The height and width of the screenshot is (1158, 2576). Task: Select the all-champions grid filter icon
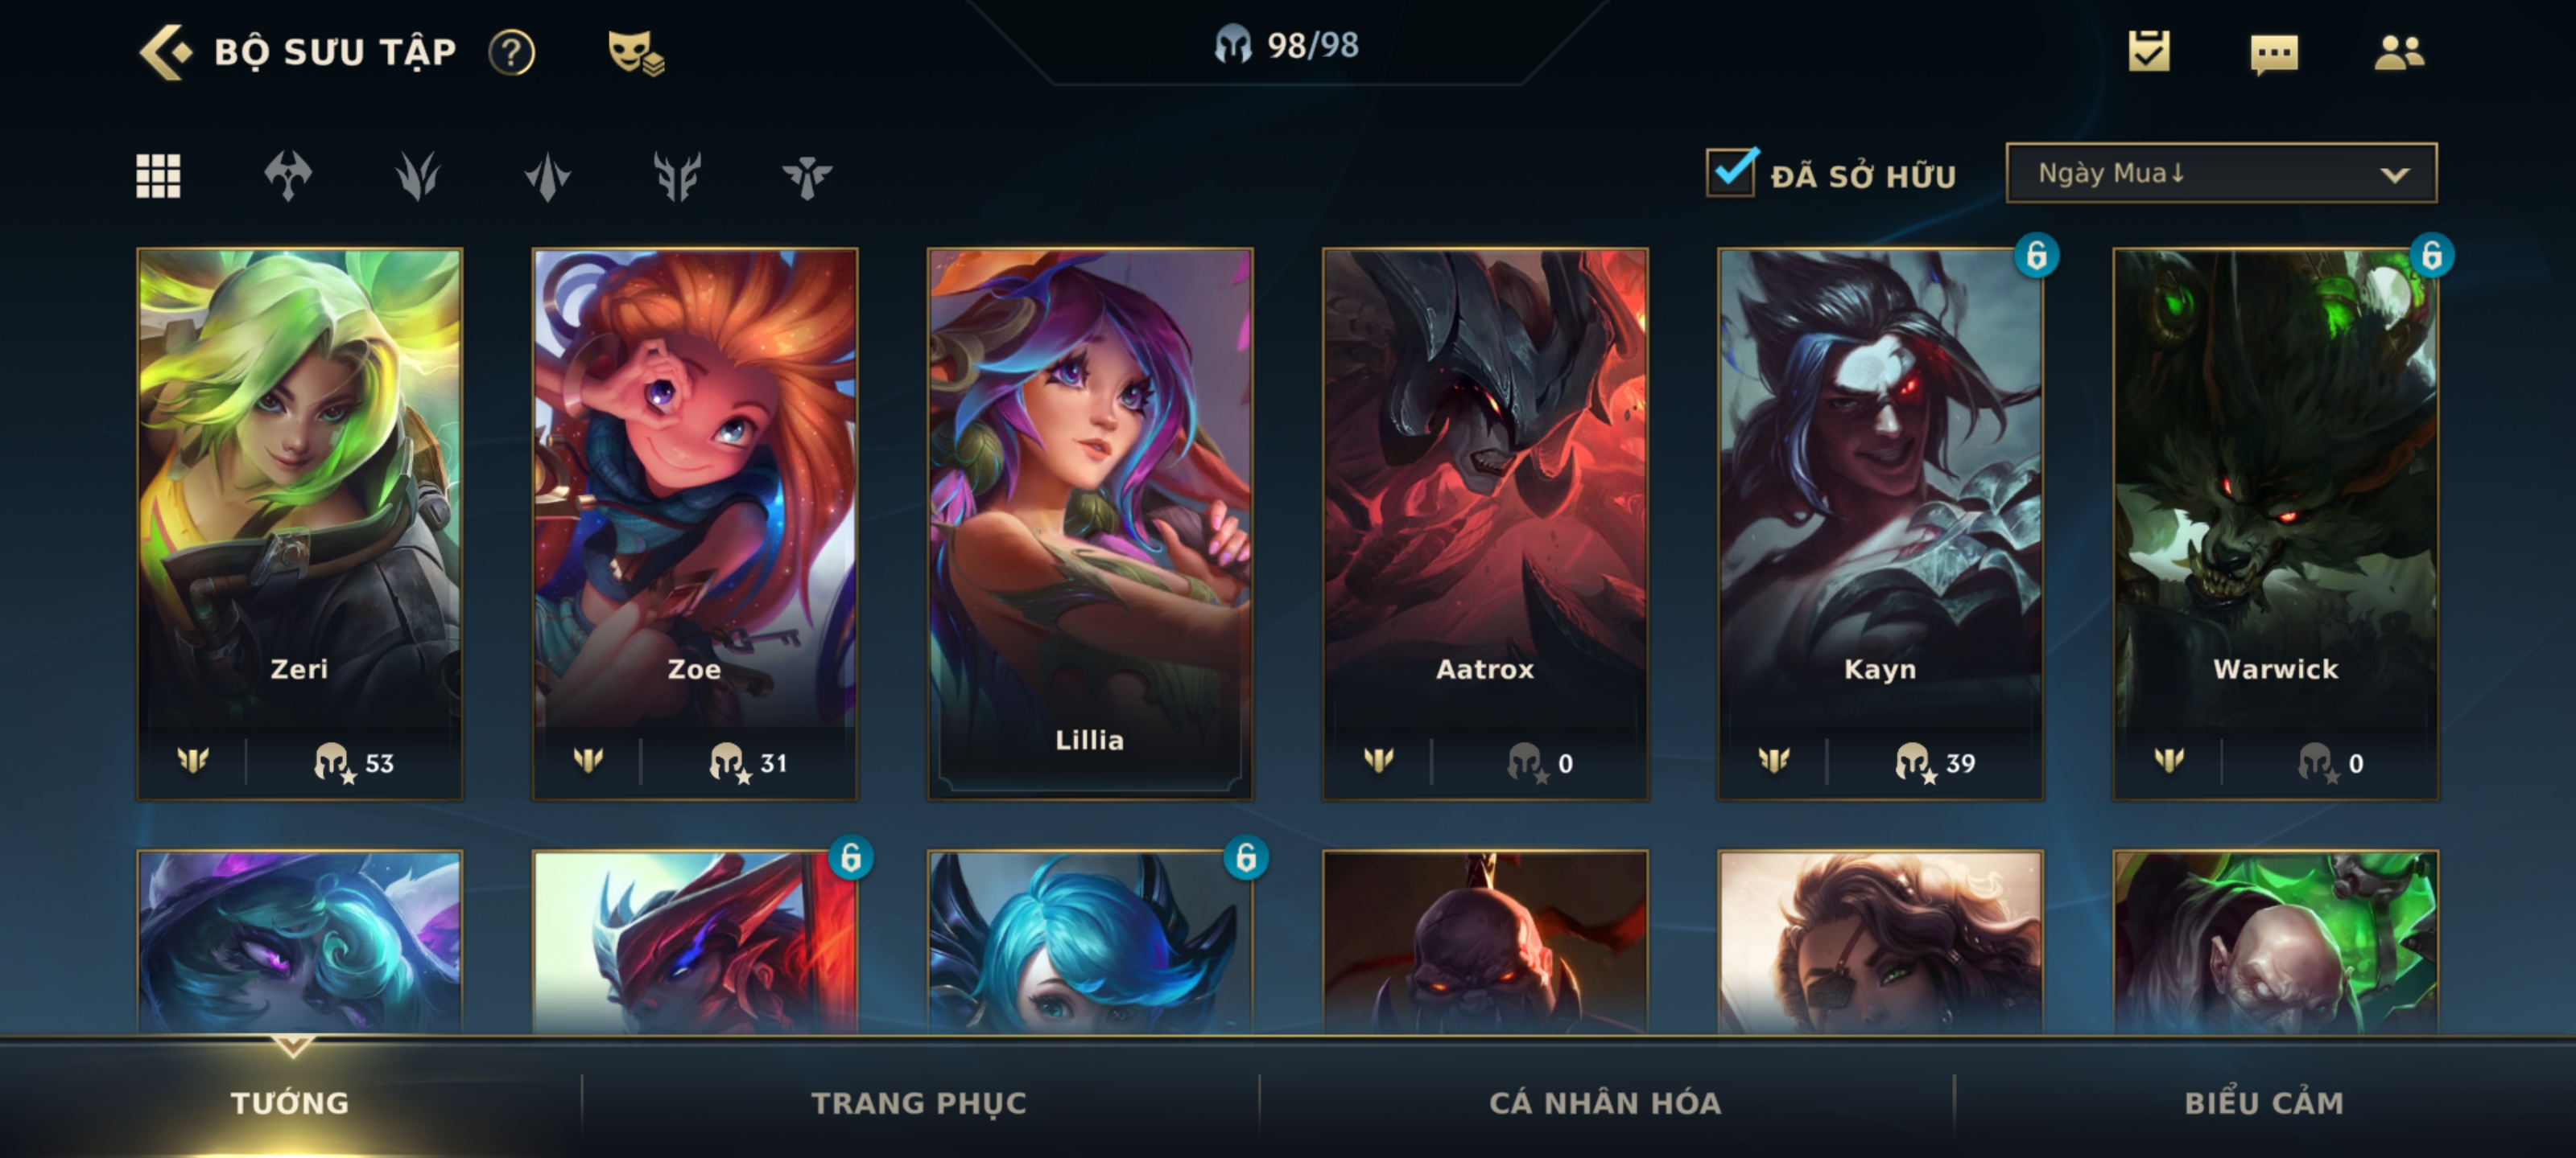coord(158,176)
